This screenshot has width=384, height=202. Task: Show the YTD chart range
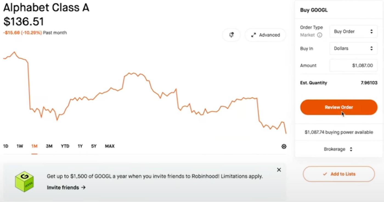(65, 146)
